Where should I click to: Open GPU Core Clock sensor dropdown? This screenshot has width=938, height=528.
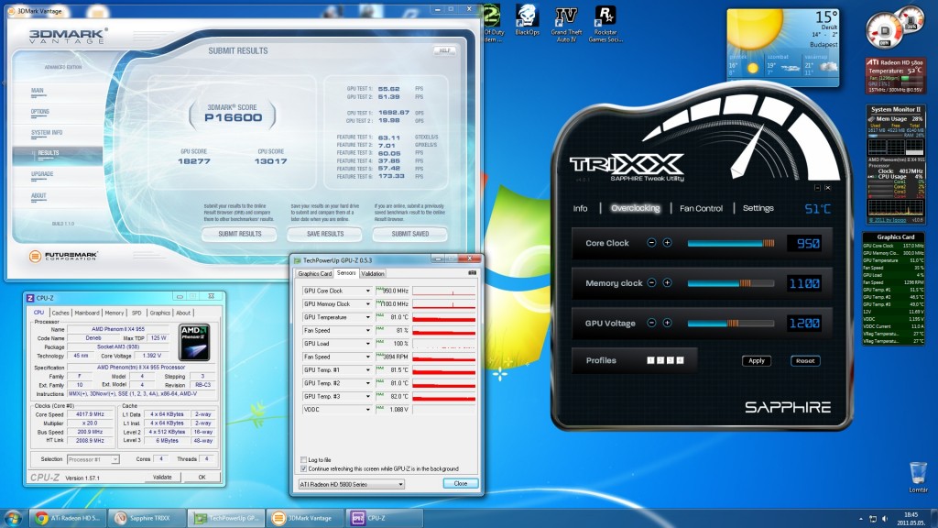[368, 291]
